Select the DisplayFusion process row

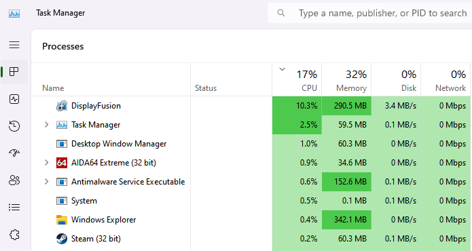pos(251,106)
